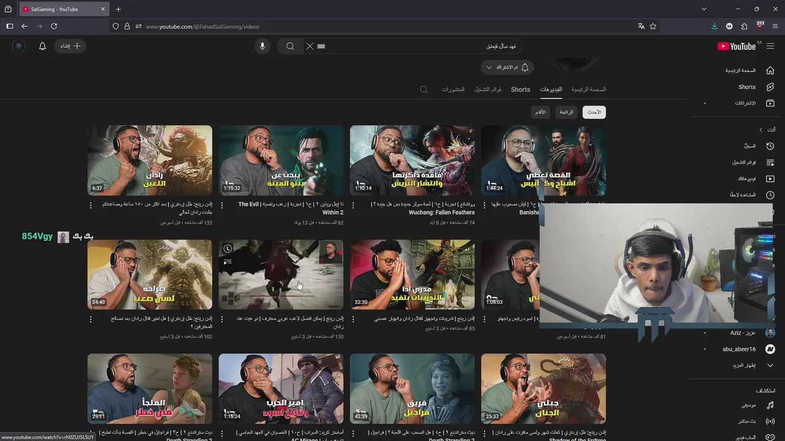Screen dimensions: 785x441
Task: Click the tracking protection shield icon
Action: pyautogui.click(x=115, y=26)
